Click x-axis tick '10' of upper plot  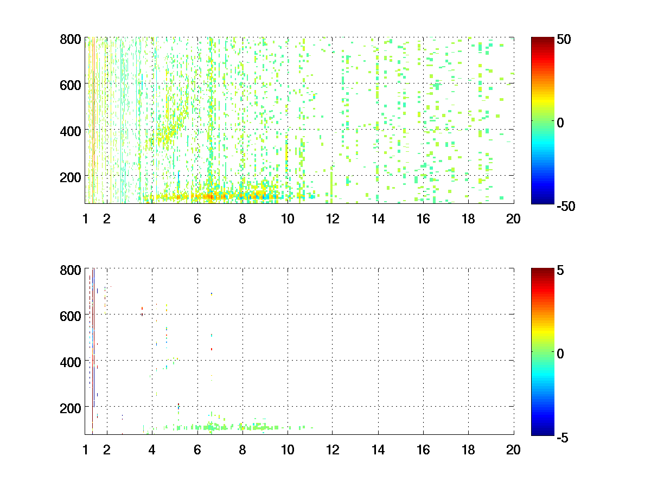click(288, 219)
